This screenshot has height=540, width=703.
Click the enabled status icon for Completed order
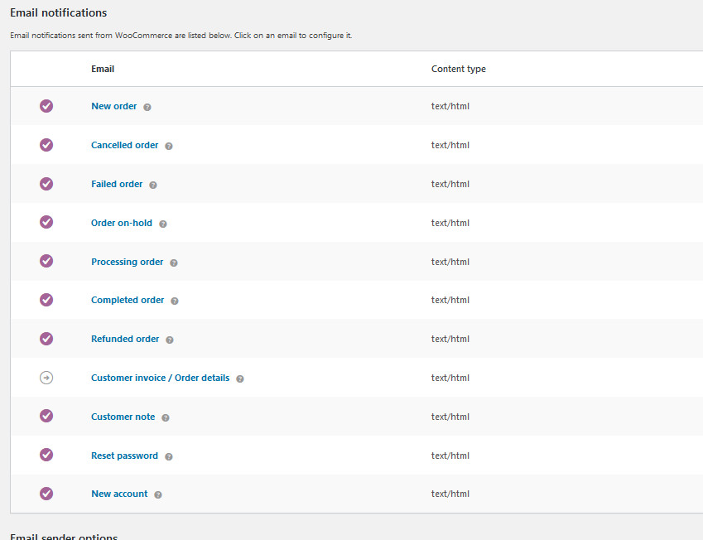[46, 300]
